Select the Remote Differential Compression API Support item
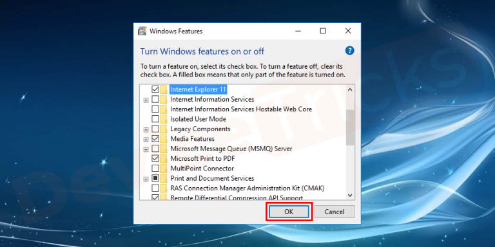 [x=237, y=197]
